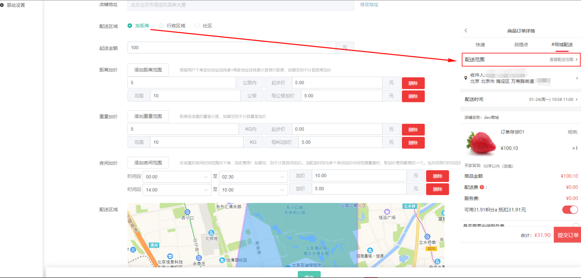The image size is (581, 278).
Task: Switch to the 快递 delivery tab
Action: pos(480,45)
